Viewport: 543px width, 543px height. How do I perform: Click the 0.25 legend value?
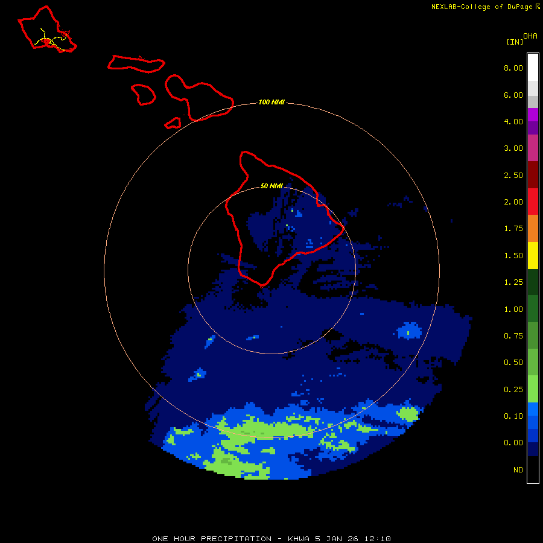(513, 390)
